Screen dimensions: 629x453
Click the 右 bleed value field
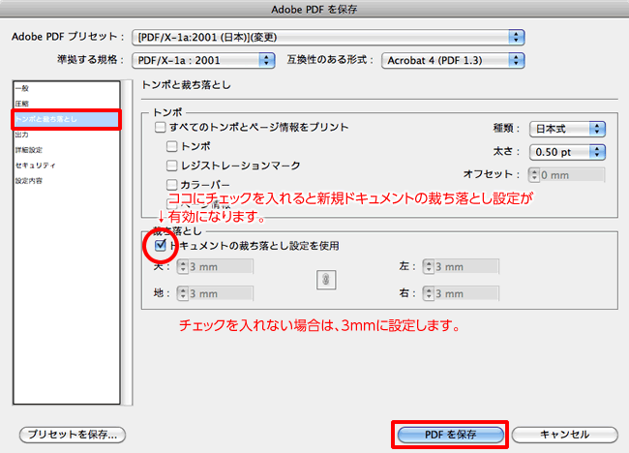466,293
